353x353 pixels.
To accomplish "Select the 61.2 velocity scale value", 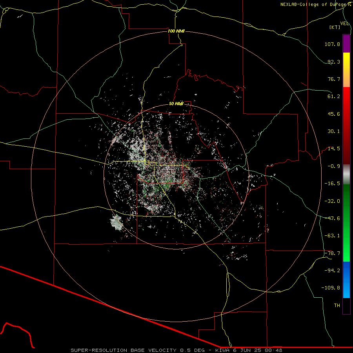I will coord(334,96).
